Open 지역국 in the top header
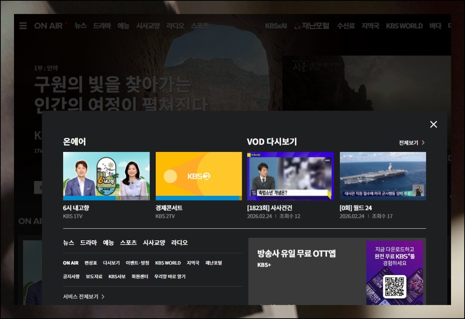465x319 pixels. (370, 26)
